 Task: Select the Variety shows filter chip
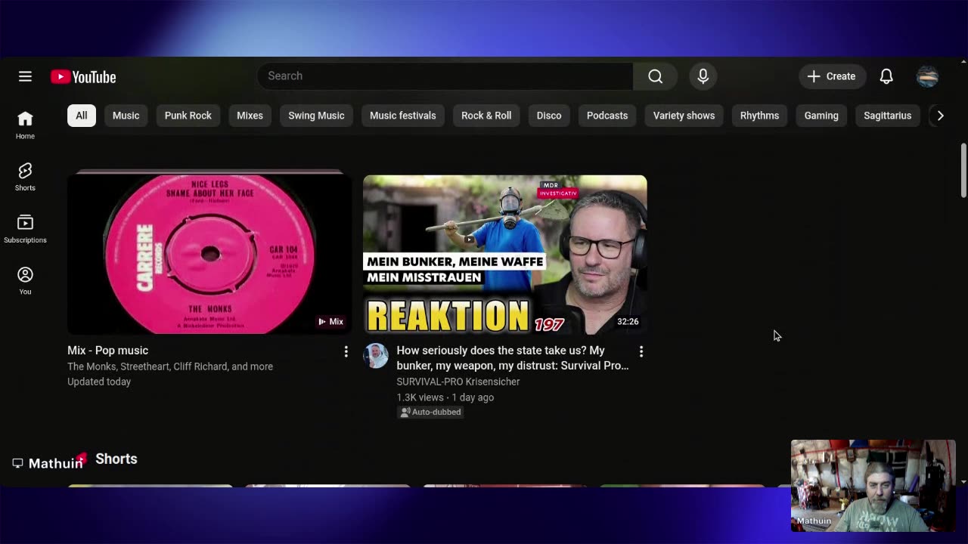point(684,116)
